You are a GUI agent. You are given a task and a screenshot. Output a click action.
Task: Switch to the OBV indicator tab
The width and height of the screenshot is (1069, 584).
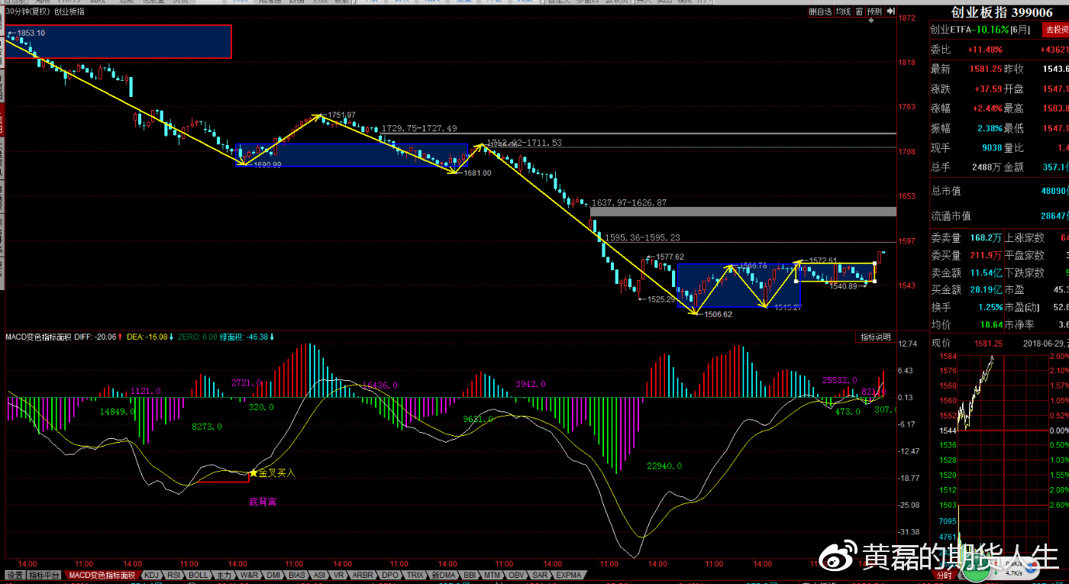point(516,575)
